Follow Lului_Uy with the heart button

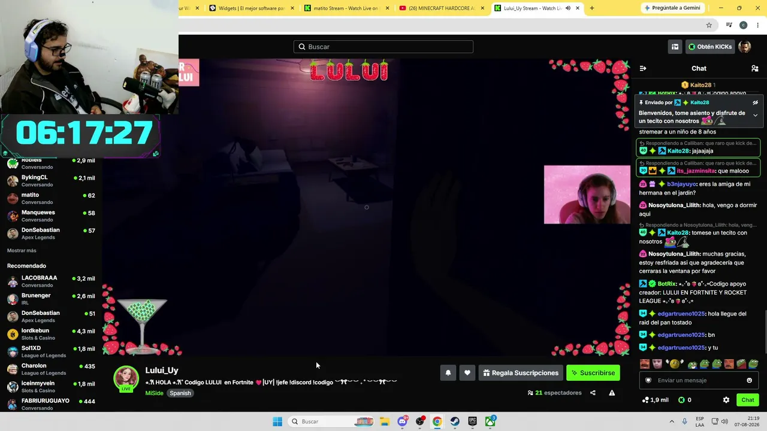coord(467,373)
